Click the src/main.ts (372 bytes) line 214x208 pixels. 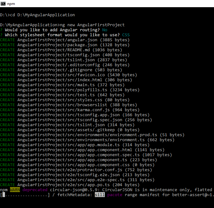[62, 85]
